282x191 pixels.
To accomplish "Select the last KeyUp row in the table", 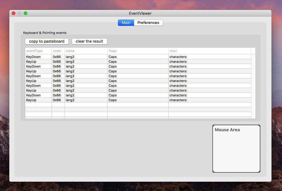I will pos(31,100).
